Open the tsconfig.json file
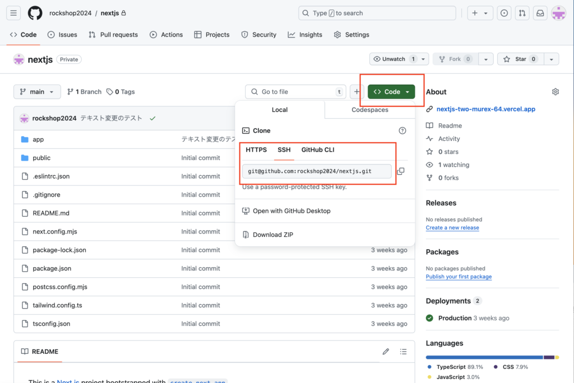 (x=51, y=324)
